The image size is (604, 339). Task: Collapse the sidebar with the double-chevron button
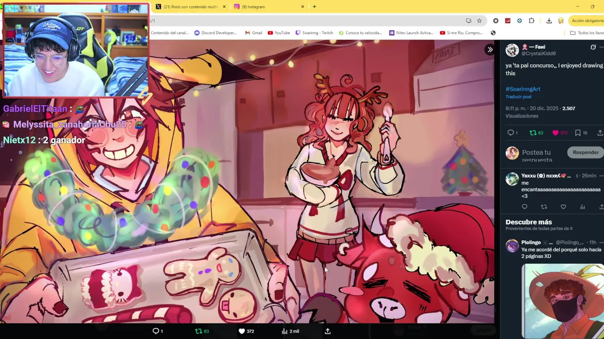[490, 49]
